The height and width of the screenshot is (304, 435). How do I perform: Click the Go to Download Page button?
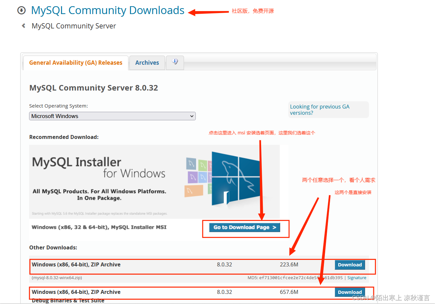(245, 227)
